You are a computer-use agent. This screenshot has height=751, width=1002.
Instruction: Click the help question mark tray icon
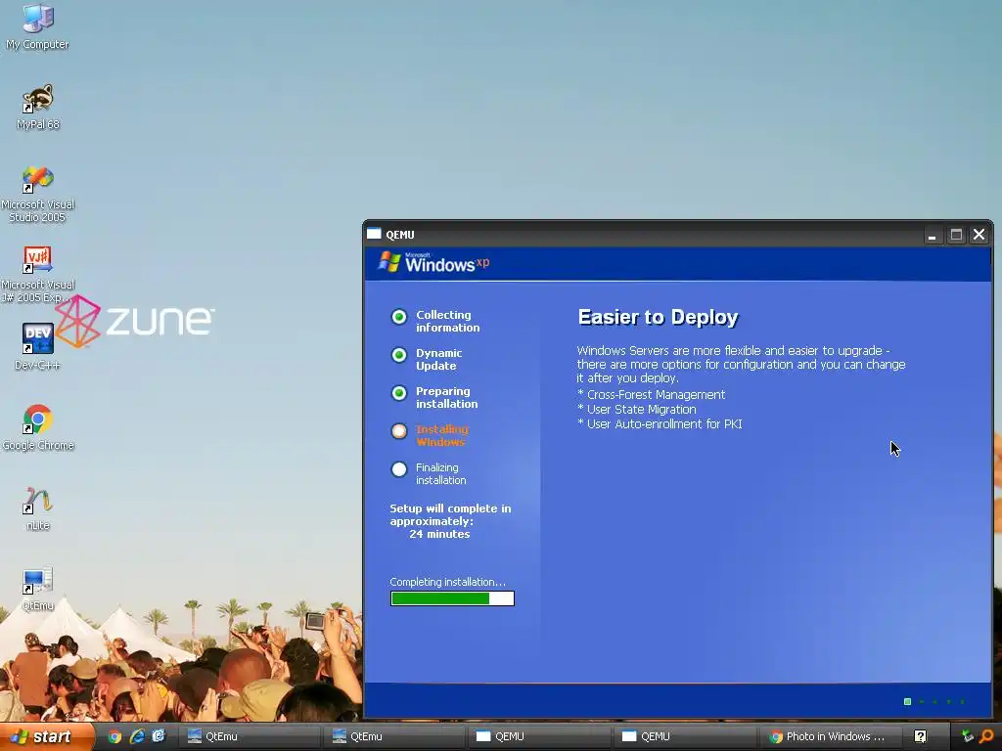(x=920, y=736)
